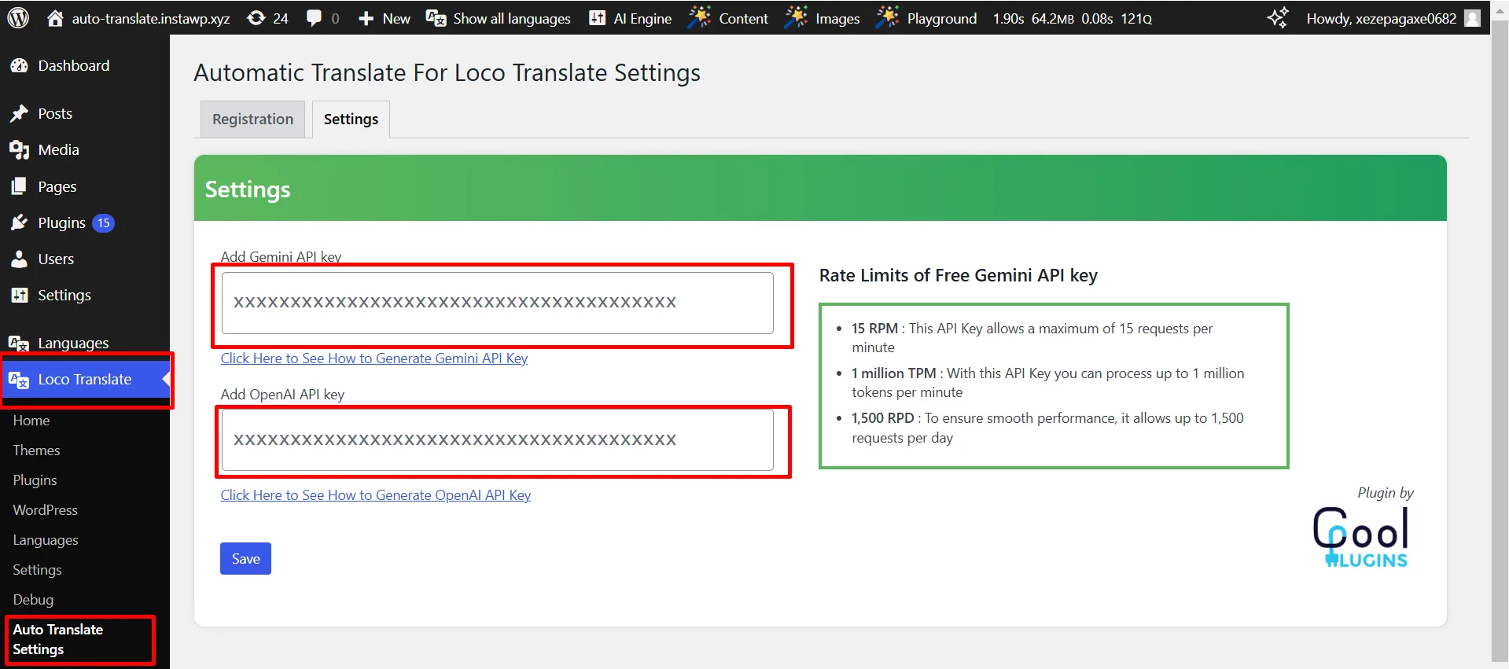Open Playground in the admin bar
This screenshot has width=1509, height=669.
[x=942, y=18]
